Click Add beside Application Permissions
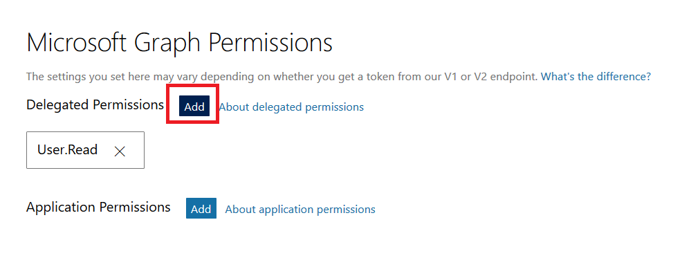The image size is (673, 258). click(201, 209)
